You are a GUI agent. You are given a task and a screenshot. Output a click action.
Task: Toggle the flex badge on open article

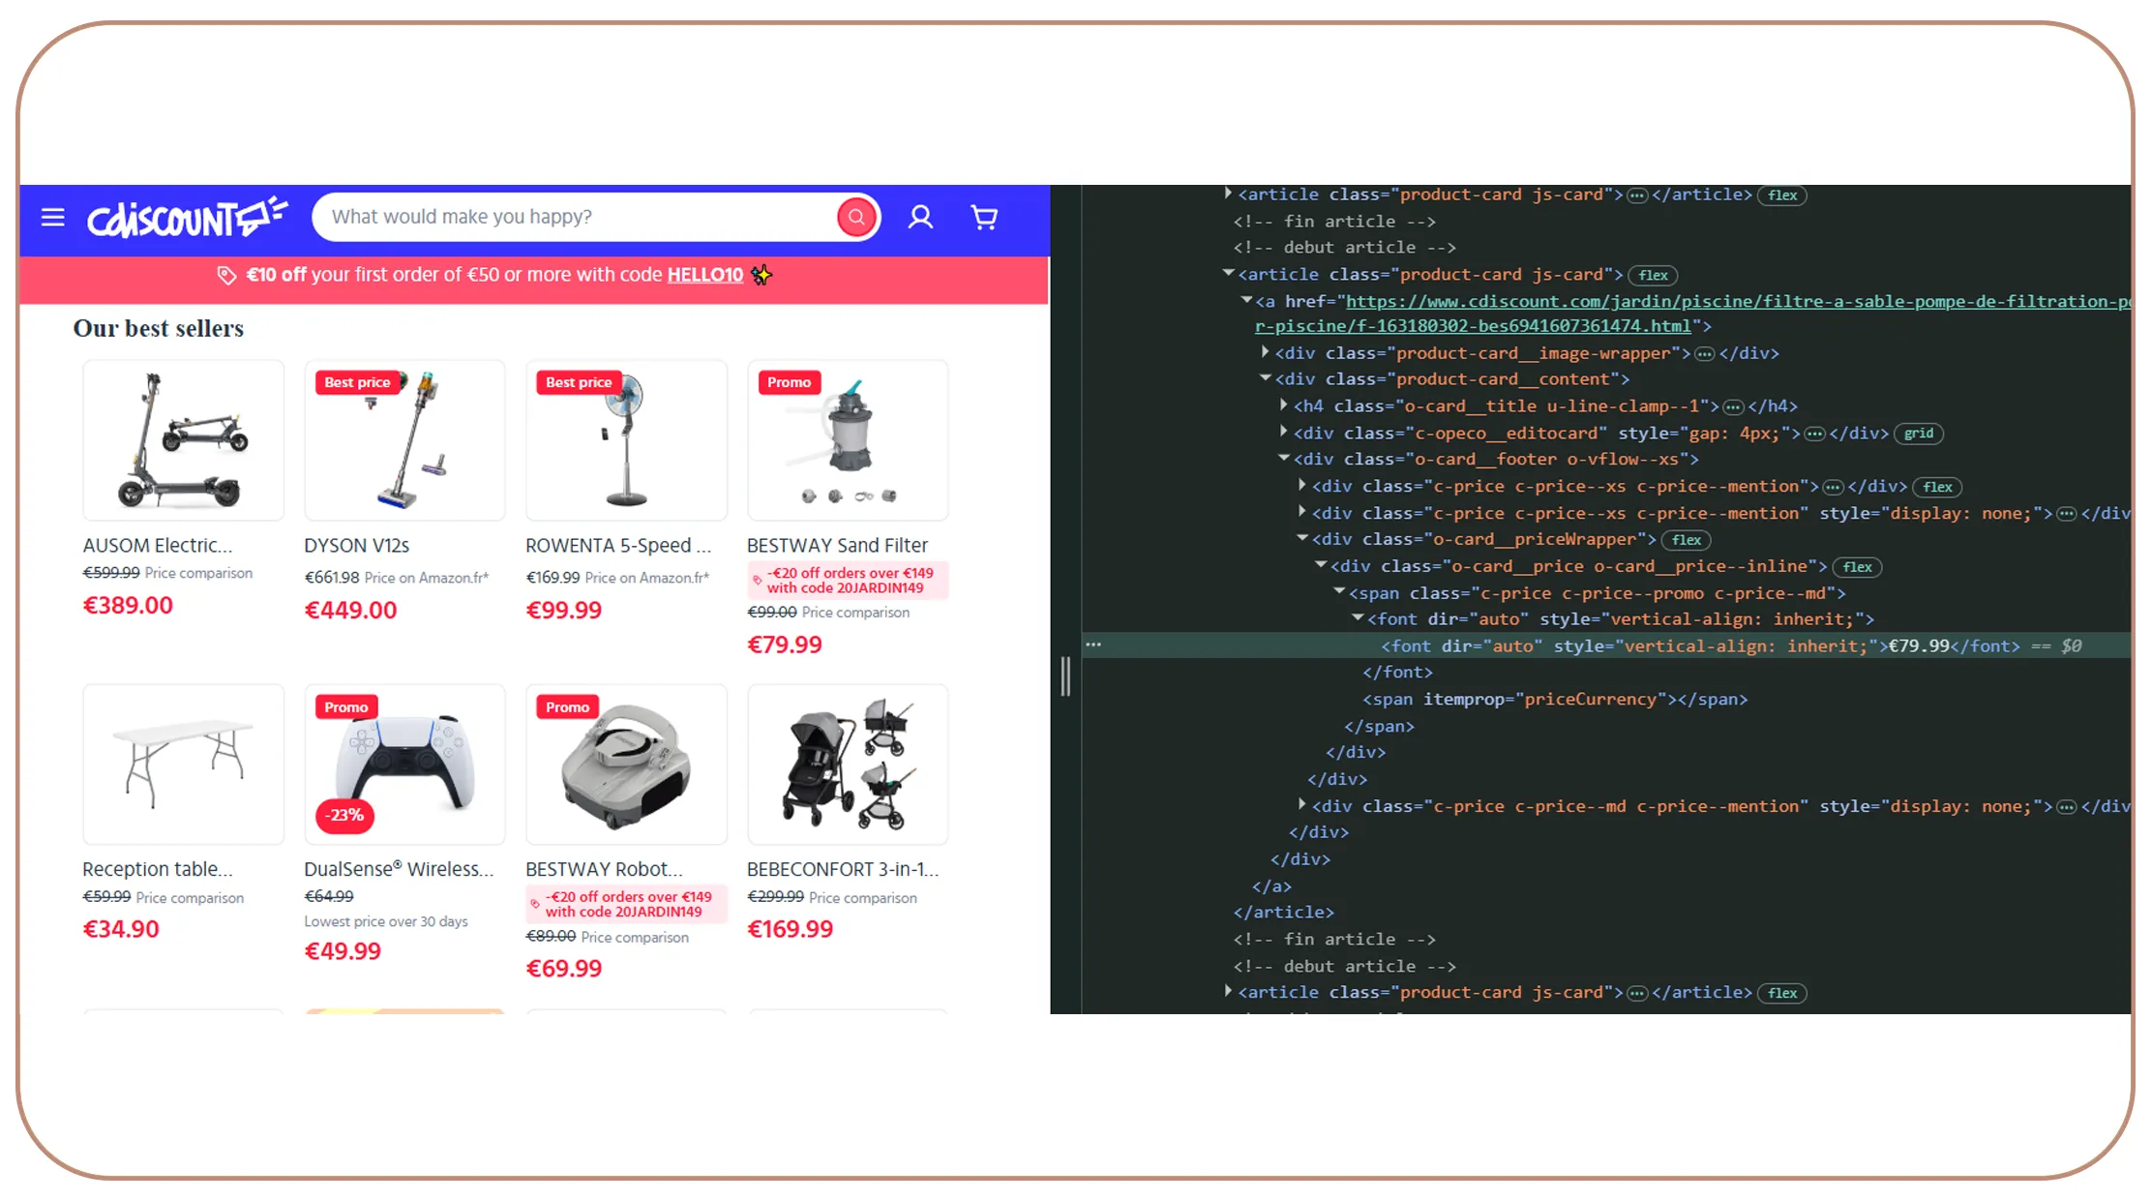click(1653, 276)
